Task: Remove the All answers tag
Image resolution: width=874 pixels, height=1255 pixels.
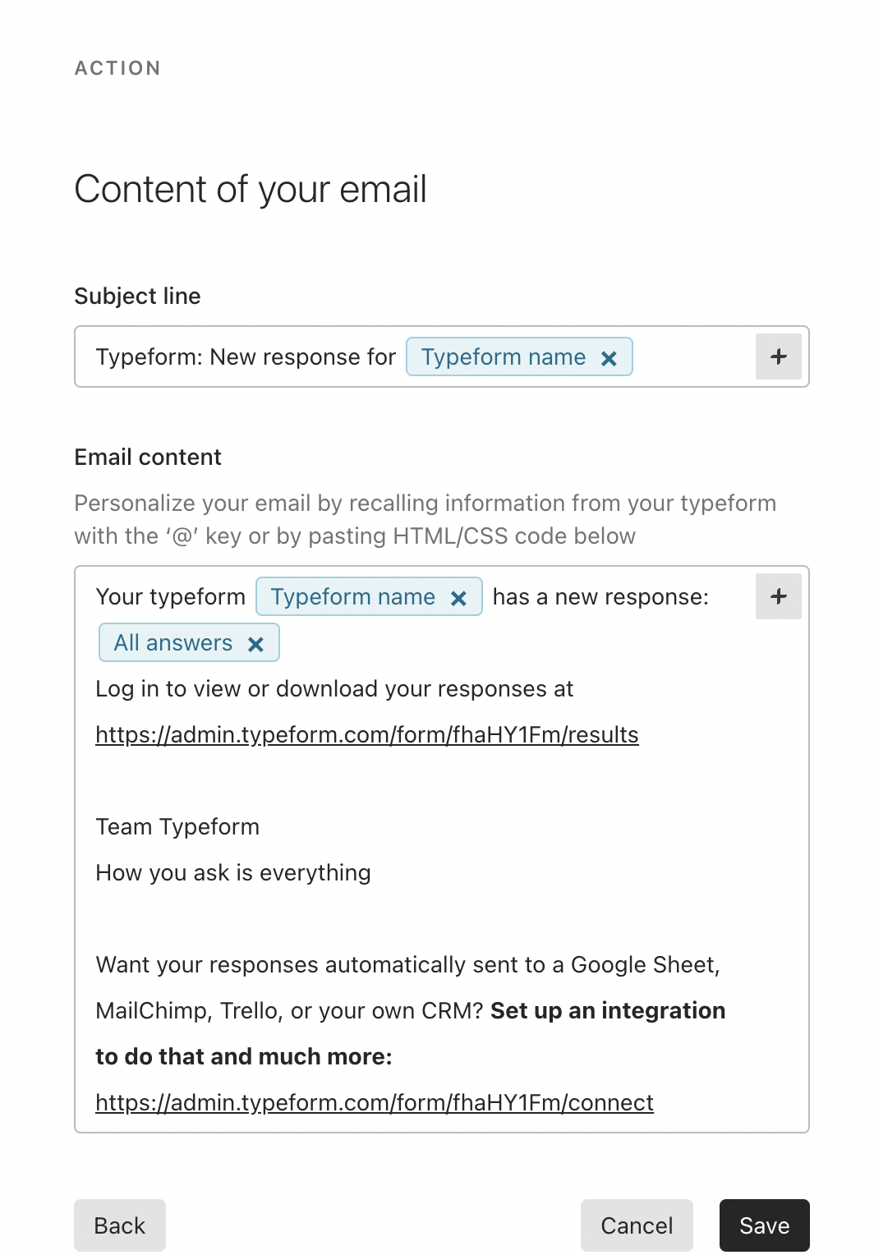Action: (255, 644)
